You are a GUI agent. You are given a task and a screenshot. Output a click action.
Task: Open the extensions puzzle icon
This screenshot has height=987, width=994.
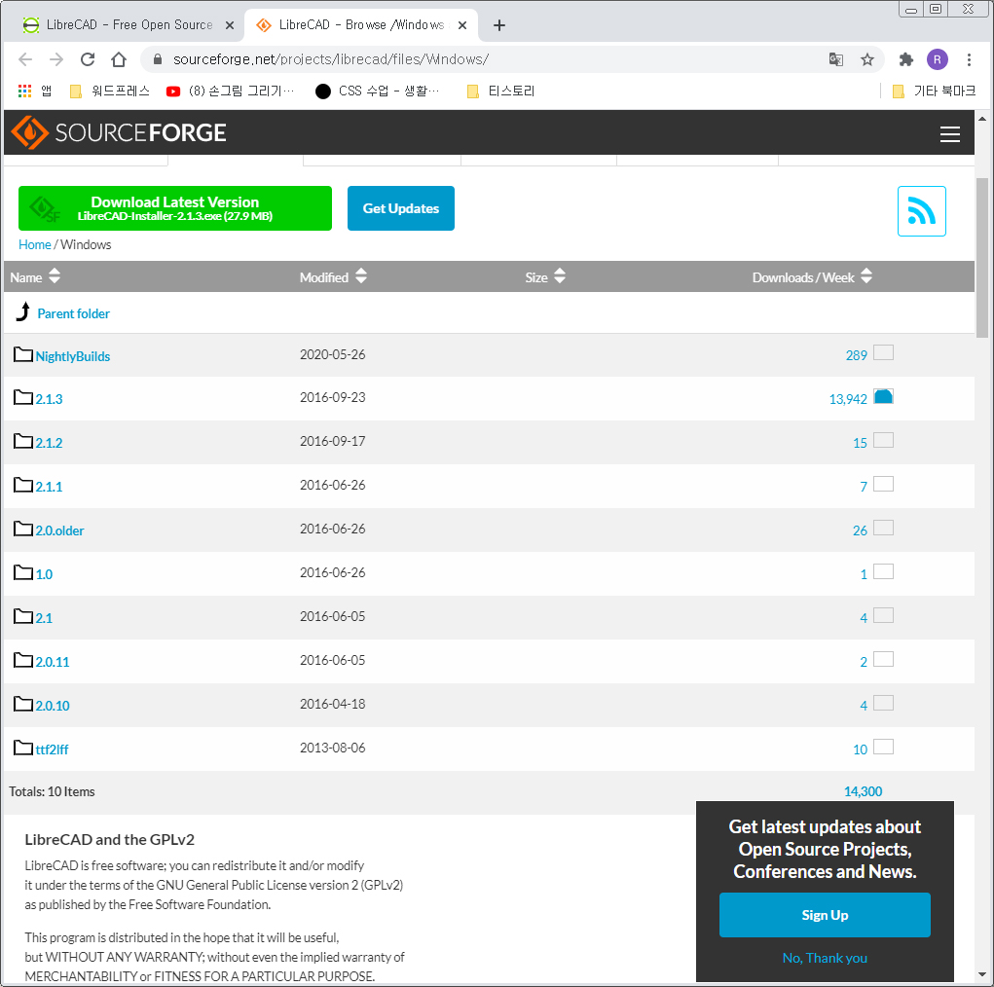click(905, 59)
